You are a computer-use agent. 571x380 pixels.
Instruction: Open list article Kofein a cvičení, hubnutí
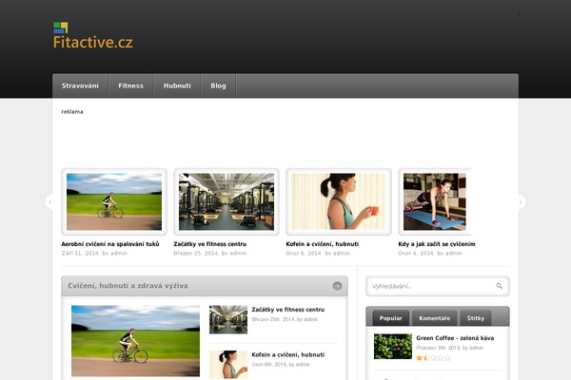coord(288,354)
